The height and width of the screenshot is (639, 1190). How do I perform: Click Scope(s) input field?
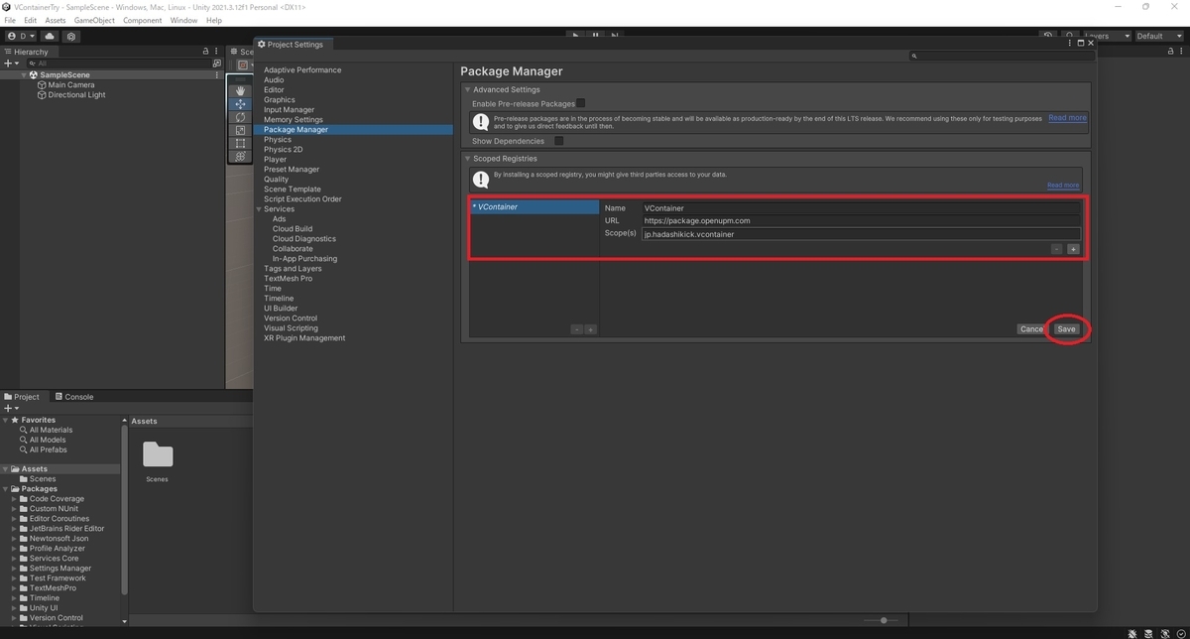861,234
